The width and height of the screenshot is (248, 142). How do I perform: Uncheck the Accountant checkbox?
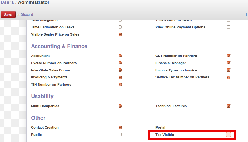tap(120, 56)
